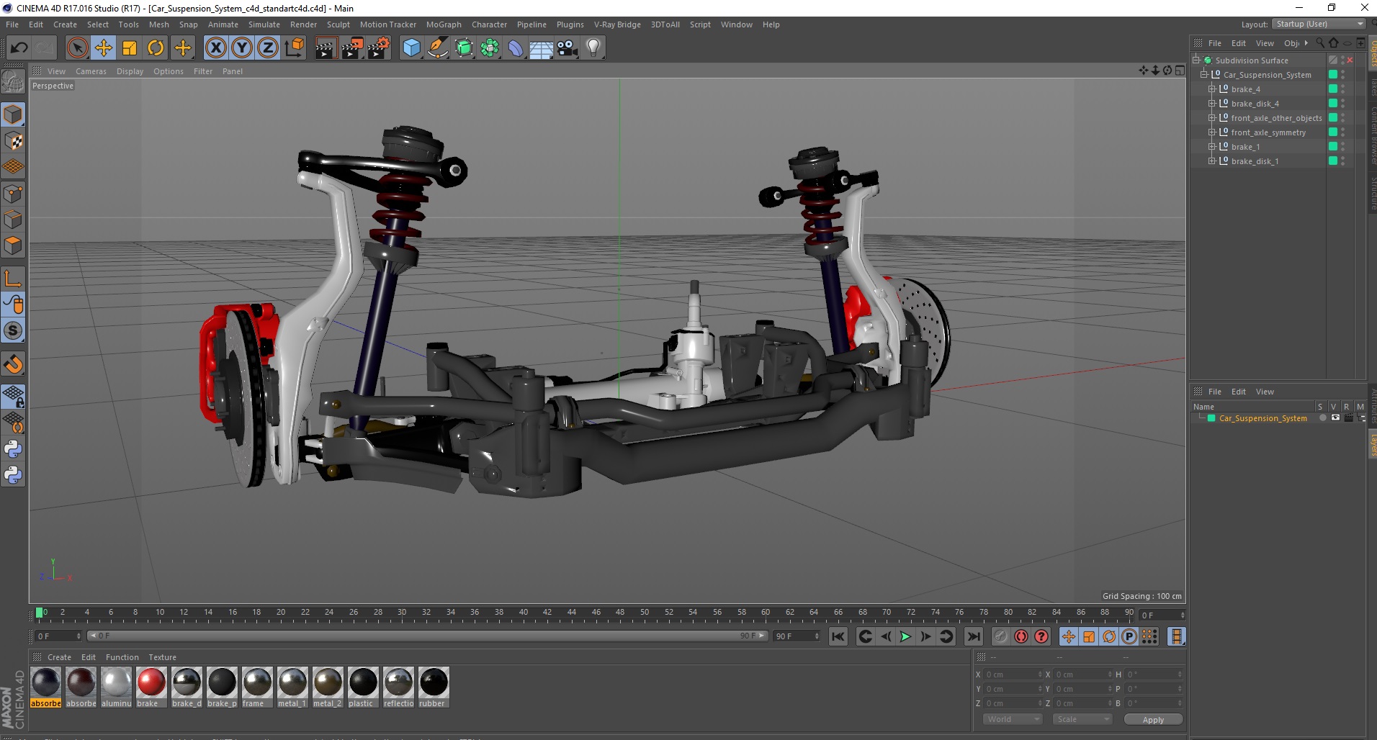Open the Sculpt menu

[x=338, y=24]
